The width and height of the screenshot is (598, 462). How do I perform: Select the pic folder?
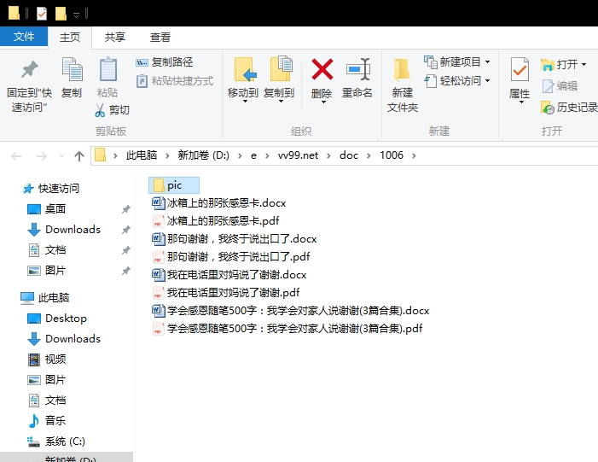(174, 185)
